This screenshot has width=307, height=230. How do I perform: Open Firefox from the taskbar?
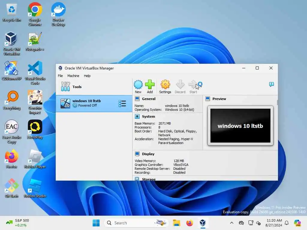tap(189, 223)
